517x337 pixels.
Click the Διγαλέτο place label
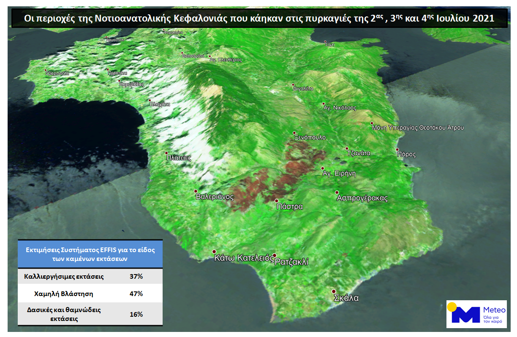pos(303,89)
